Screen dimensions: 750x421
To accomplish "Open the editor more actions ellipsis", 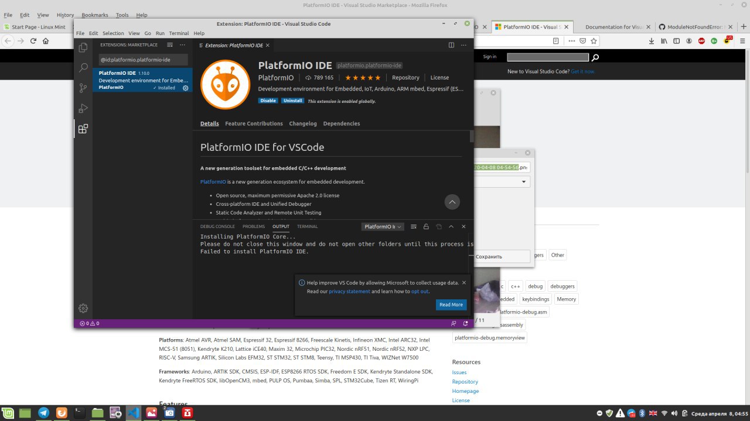I will click(x=463, y=45).
